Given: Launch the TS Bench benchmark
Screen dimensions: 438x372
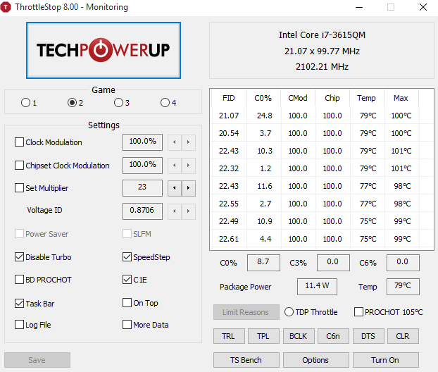Looking at the screenshot, I should click(x=246, y=360).
